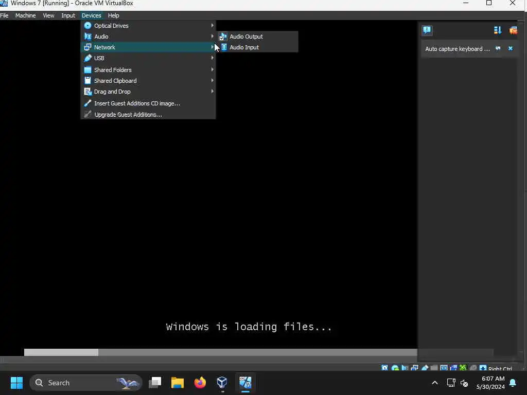Click the notification center speech-bubble icon
The image size is (527, 395).
[427, 30]
